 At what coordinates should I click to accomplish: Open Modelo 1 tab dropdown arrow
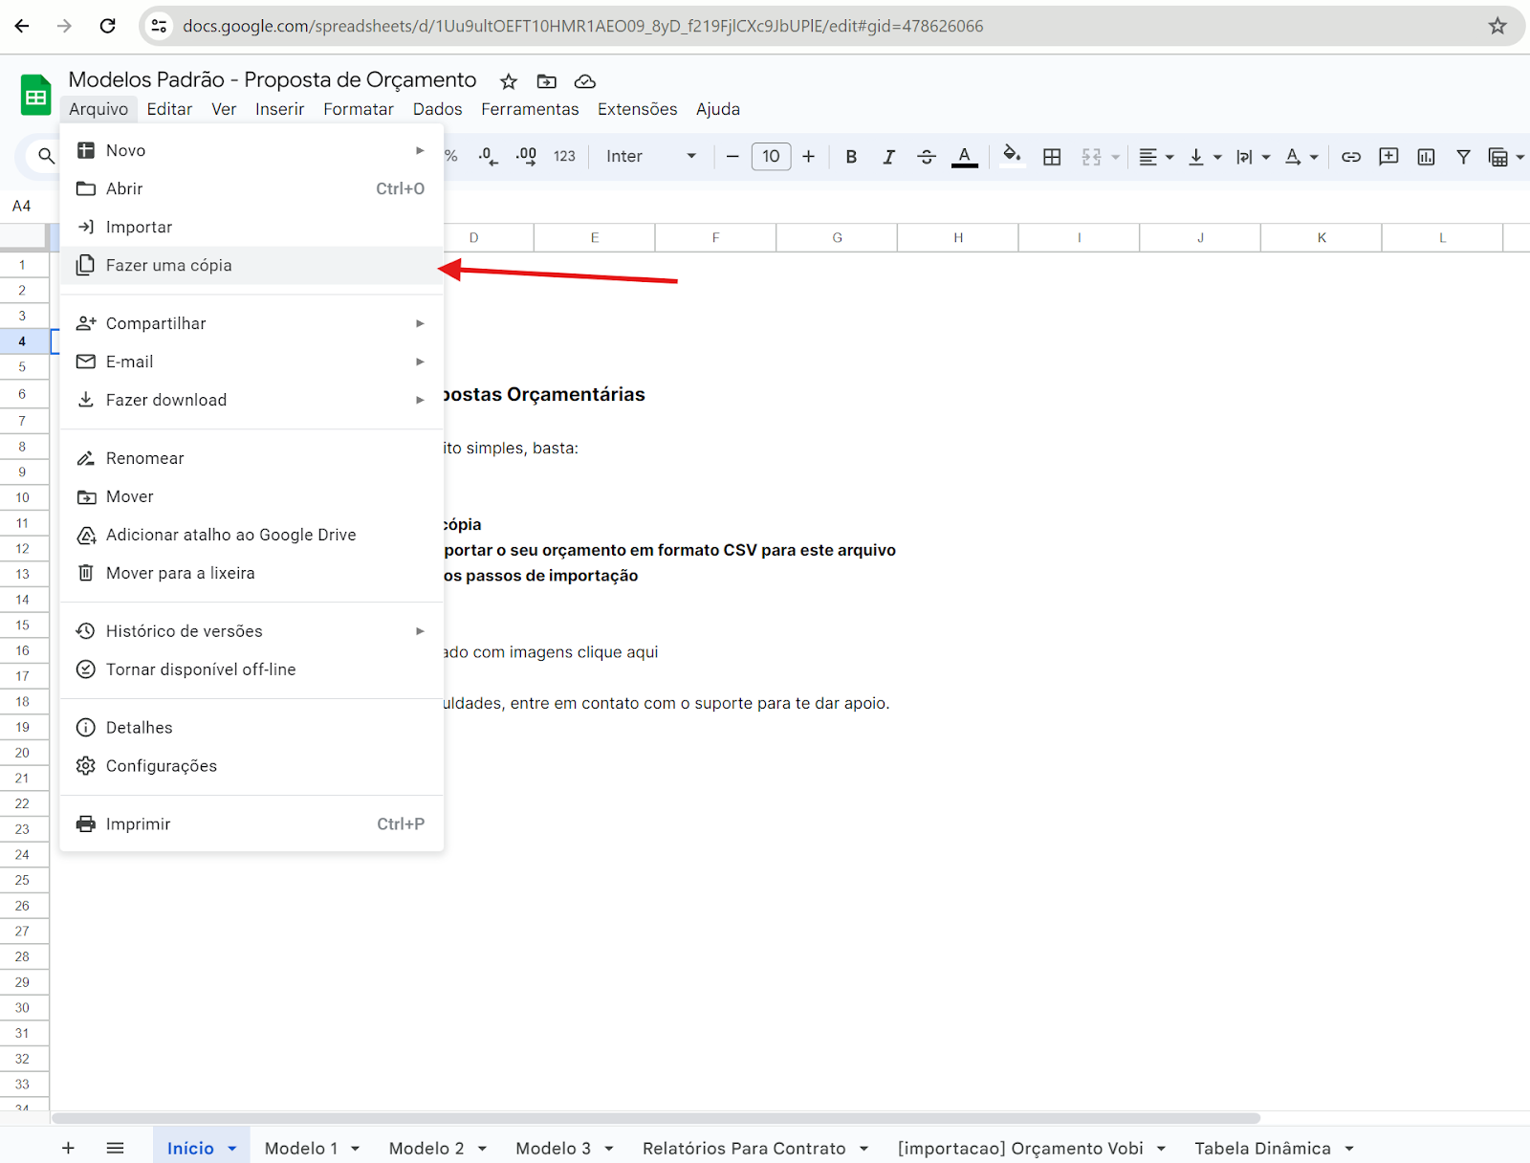tap(355, 1149)
